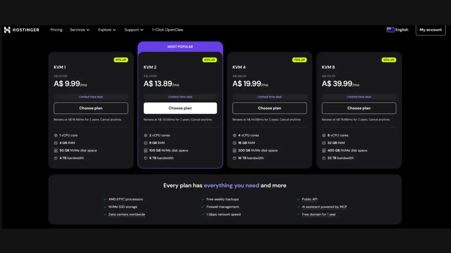This screenshot has height=253, width=451.
Task: Open Free domain for 1 year link
Action: [319, 214]
